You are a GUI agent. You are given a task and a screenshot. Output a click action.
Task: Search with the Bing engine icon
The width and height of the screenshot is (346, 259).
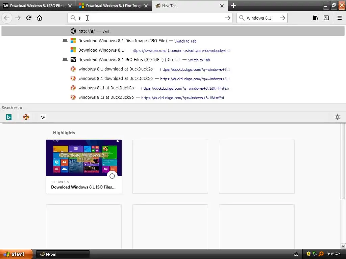point(9,117)
